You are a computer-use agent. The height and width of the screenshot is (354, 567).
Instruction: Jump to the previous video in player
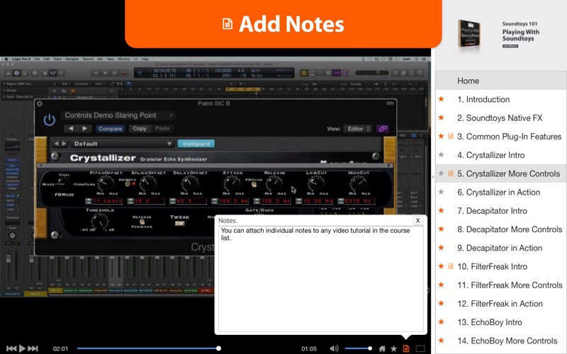11,348
